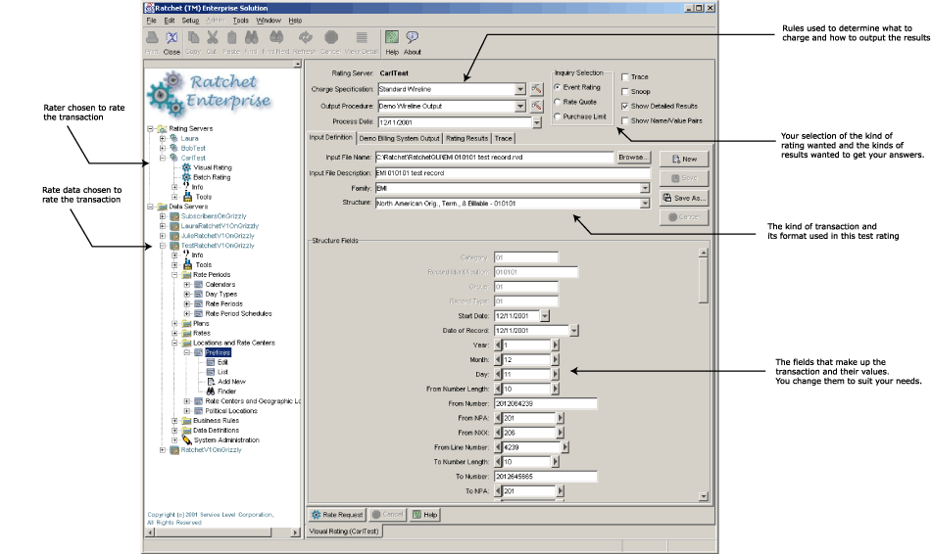Decrease the Day value with left arrow

(498, 375)
